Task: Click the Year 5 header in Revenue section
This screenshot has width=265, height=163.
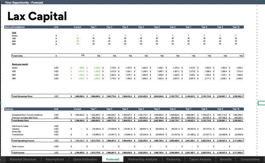Action: pyautogui.click(x=157, y=109)
